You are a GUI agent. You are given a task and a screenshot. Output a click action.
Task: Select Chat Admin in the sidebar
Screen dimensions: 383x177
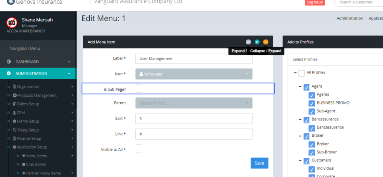pyautogui.click(x=36, y=165)
